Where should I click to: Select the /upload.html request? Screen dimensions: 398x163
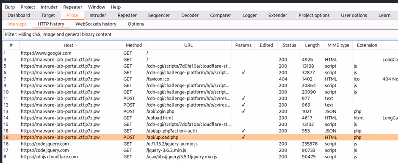coord(200,118)
